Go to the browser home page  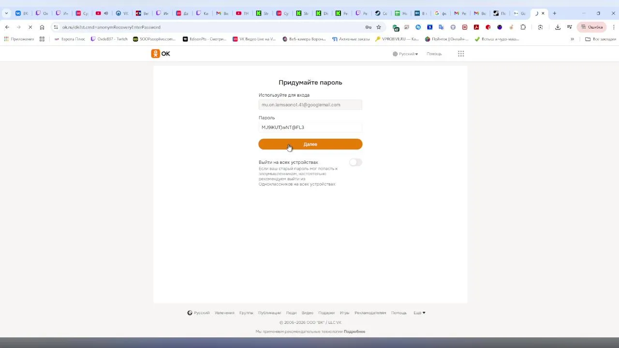42,27
